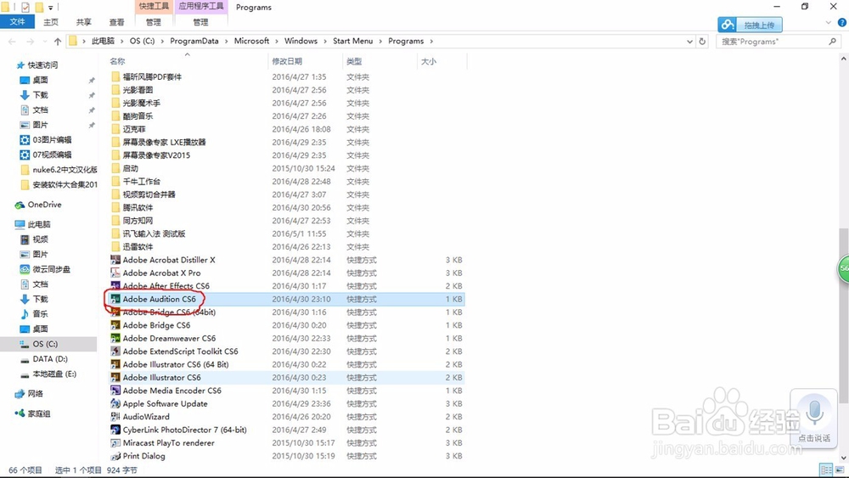Open 微云同步盘 in navigation pane
849x478 pixels.
[51, 269]
